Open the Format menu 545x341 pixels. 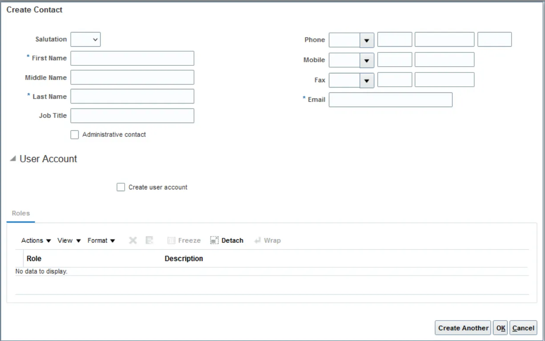click(x=101, y=241)
